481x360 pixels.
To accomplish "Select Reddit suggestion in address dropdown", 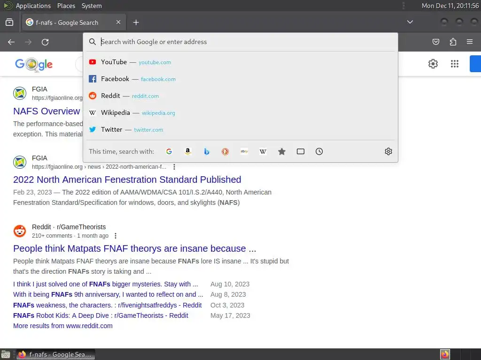I will [240, 96].
